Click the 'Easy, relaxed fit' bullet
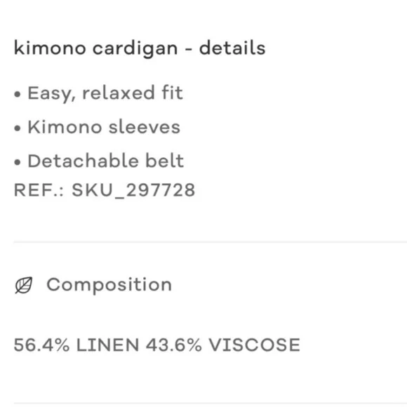 point(105,93)
